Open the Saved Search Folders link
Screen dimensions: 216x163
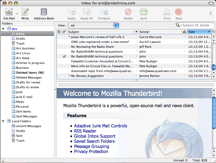pos(94,141)
